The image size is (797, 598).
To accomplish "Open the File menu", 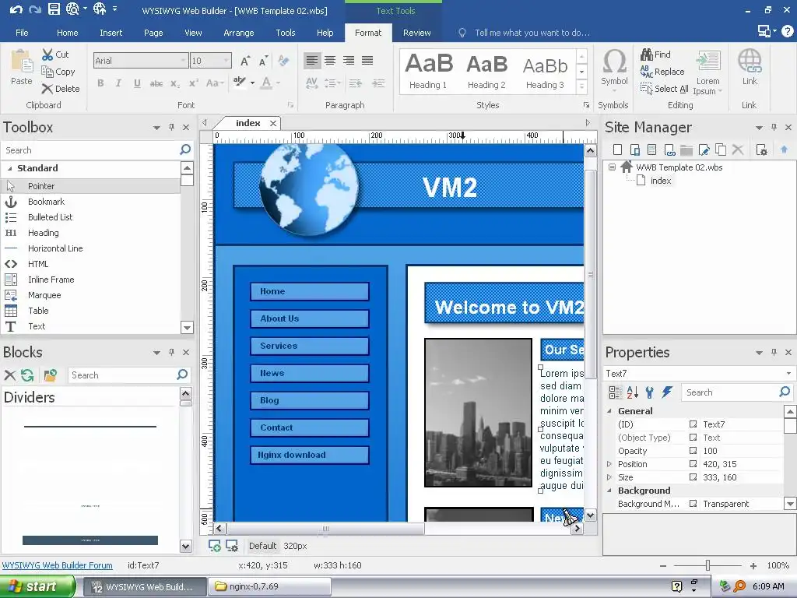I will tap(22, 33).
